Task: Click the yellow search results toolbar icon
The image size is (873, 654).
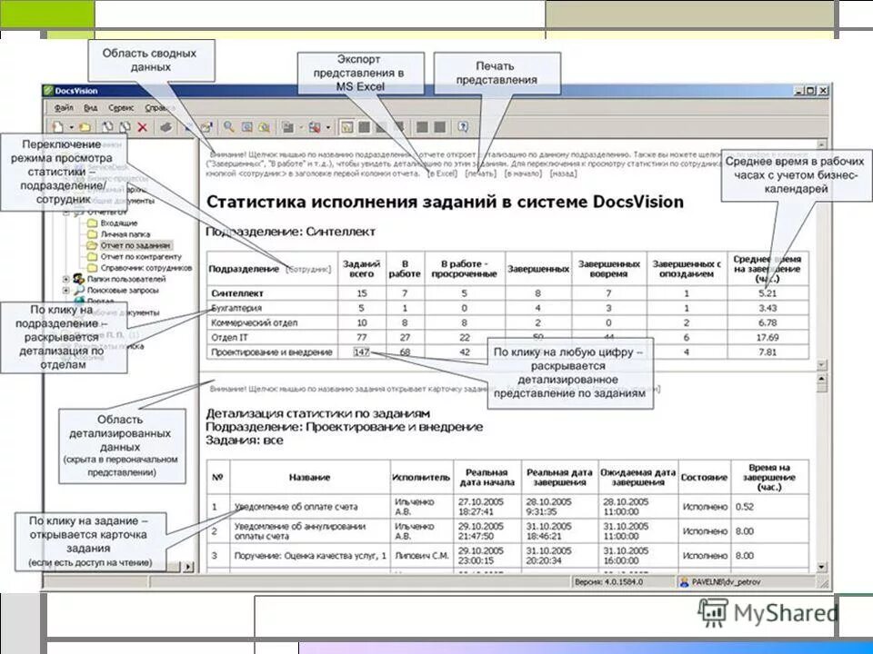Action: pyautogui.click(x=264, y=127)
